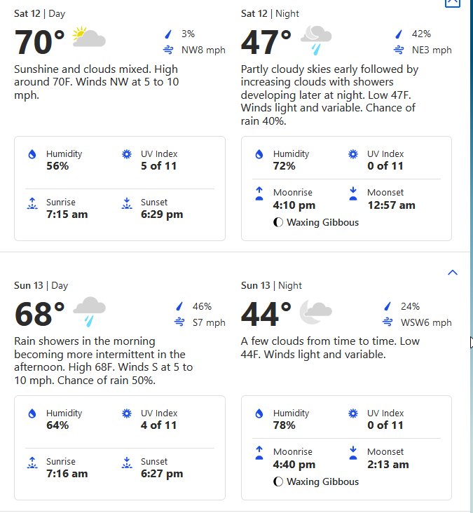
Task: Select the Sat 12 | Day heading
Action: [39, 14]
